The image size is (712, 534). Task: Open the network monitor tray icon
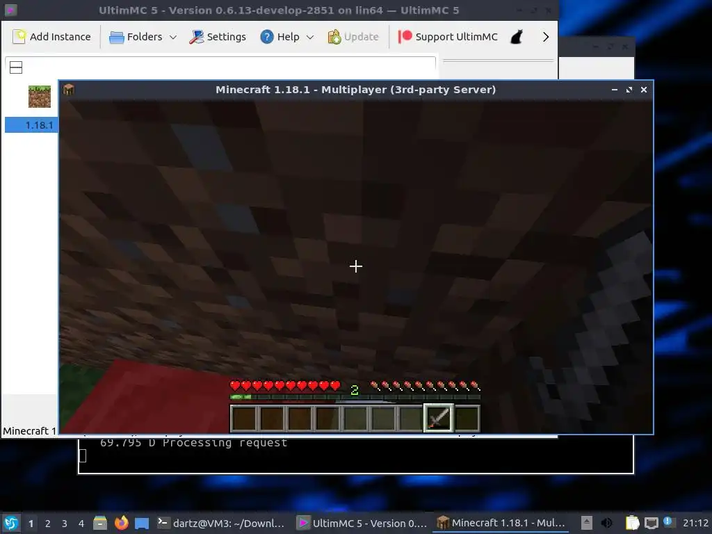click(652, 523)
